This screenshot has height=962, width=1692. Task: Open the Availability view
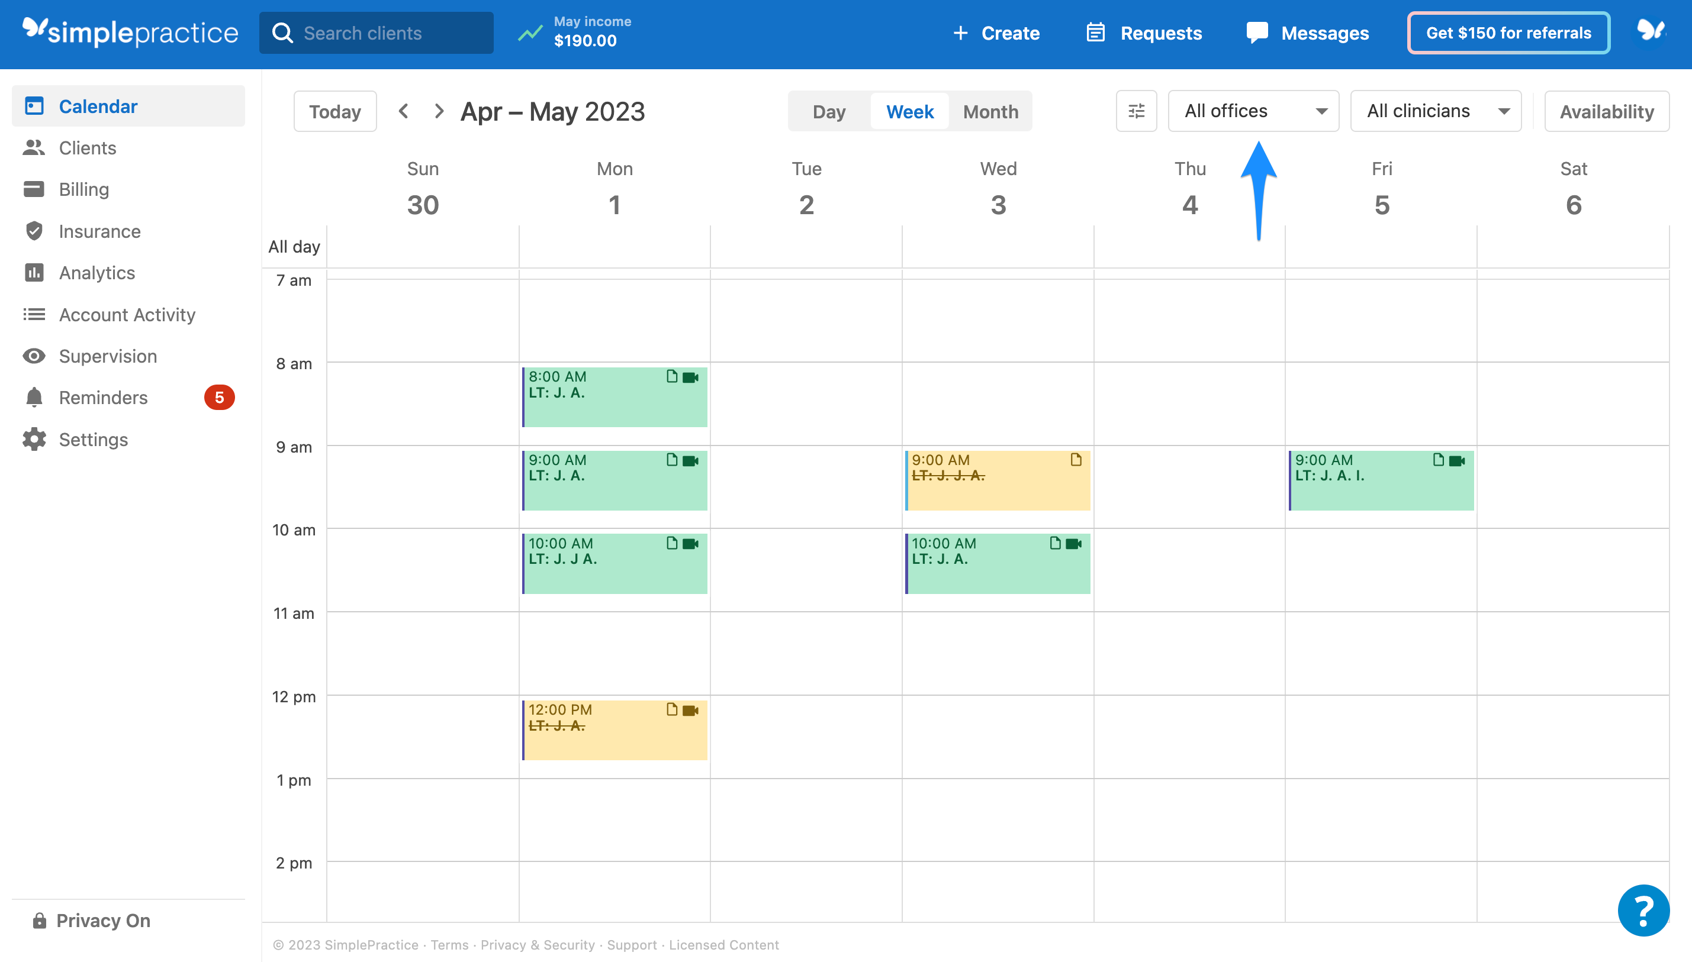pos(1607,111)
